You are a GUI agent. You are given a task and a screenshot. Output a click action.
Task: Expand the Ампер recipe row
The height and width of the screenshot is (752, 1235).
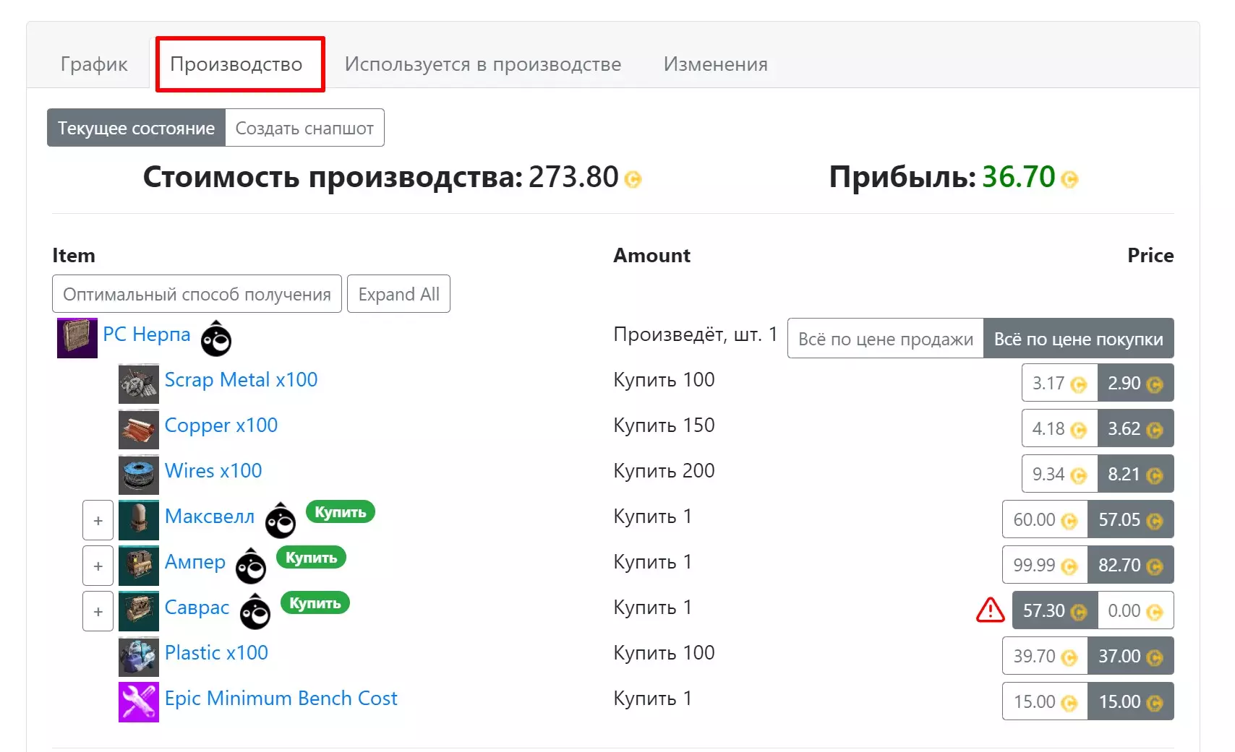[98, 566]
